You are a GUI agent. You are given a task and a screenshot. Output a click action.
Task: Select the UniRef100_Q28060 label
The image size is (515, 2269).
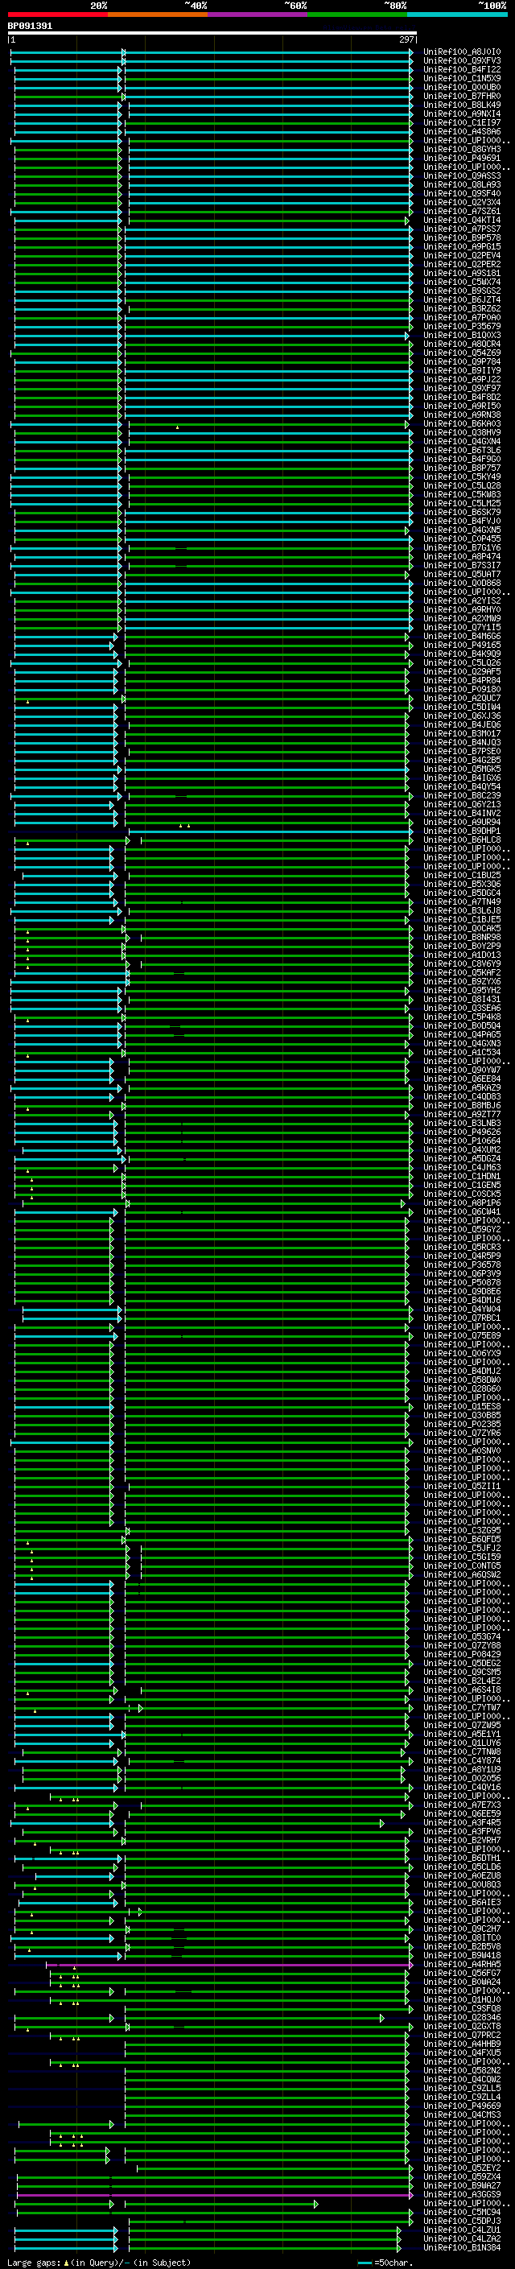pos(461,1388)
